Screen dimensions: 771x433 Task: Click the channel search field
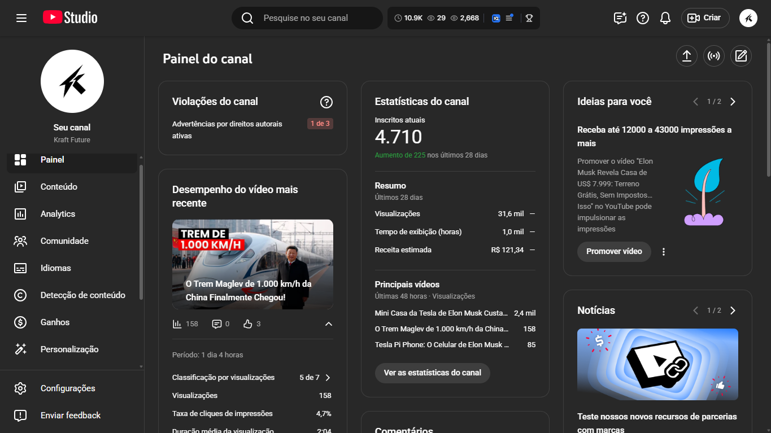[316, 18]
